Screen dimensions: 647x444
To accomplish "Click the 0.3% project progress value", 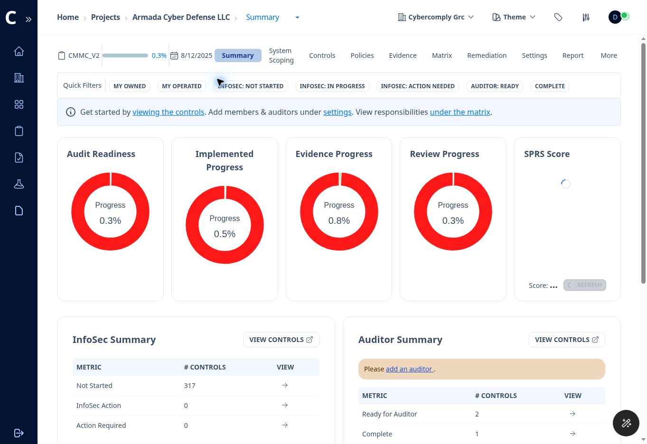I will 159,55.
